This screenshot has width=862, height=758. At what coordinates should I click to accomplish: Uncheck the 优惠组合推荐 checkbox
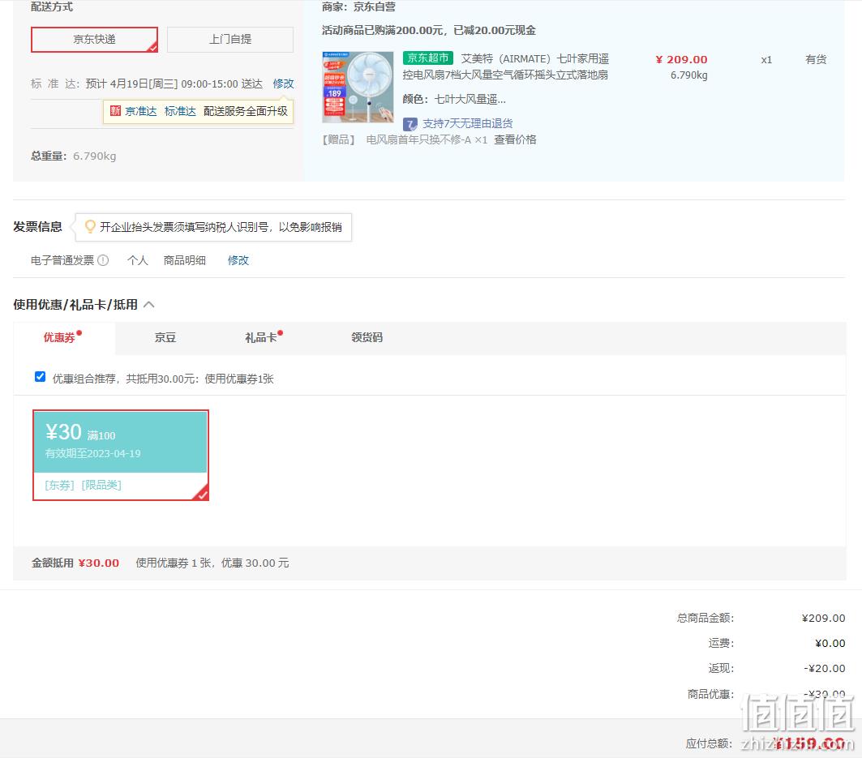click(40, 377)
